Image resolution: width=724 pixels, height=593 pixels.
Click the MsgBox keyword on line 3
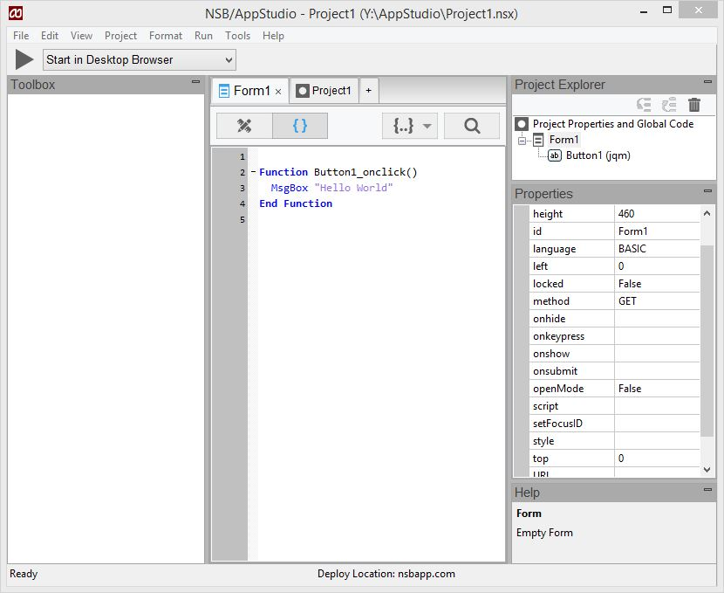(x=289, y=188)
